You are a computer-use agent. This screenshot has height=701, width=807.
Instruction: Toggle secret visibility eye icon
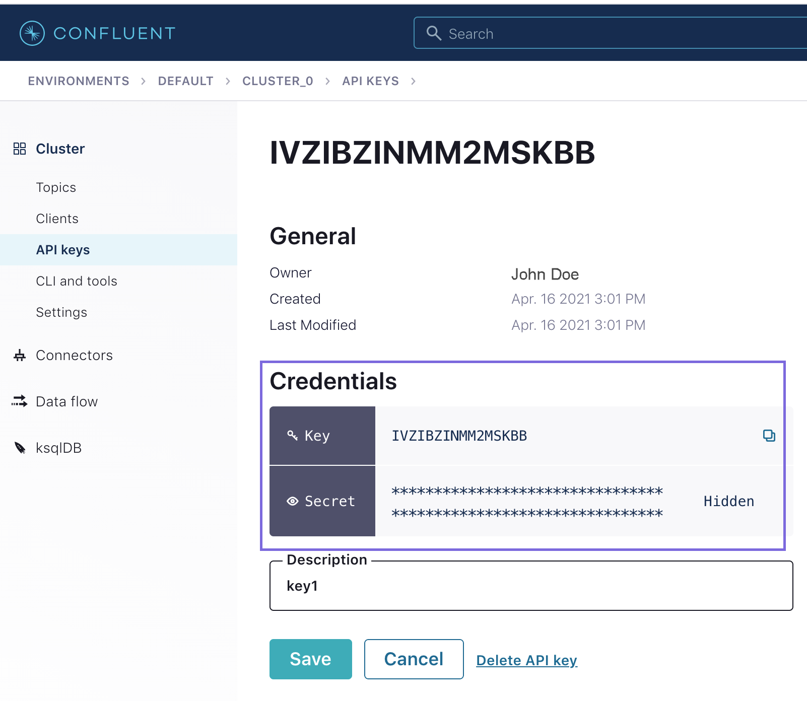click(x=292, y=501)
